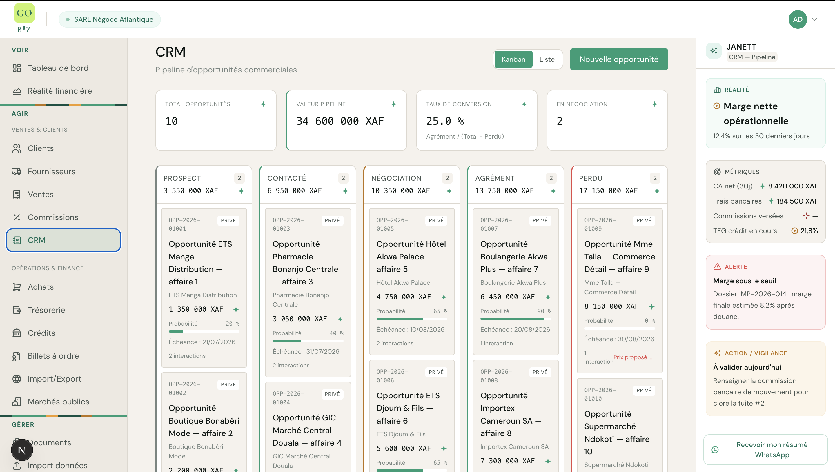Screen dimensions: 835x472
Task: Click the 90 % probability bar on affaire 7
Action: click(x=516, y=319)
